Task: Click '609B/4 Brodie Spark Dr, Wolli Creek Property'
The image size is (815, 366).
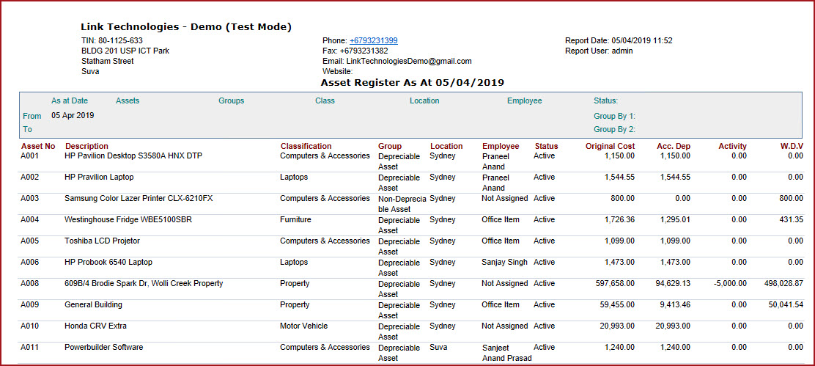Action: pyautogui.click(x=144, y=283)
